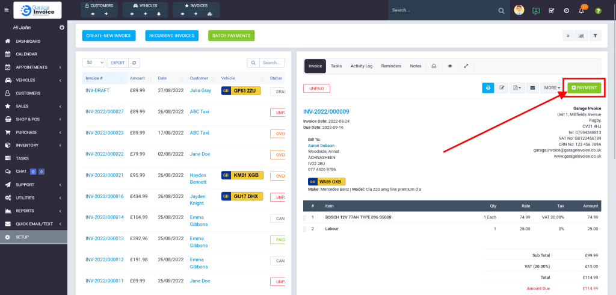Click the refresh icon beside Export
Screen dimensions: 616x295
(x=135, y=63)
